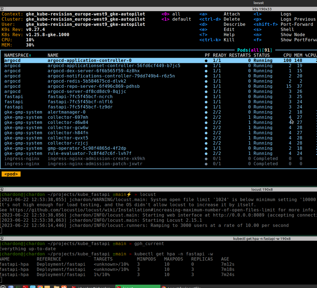Open terminal group menu icon of locust pane

(2, 189)
